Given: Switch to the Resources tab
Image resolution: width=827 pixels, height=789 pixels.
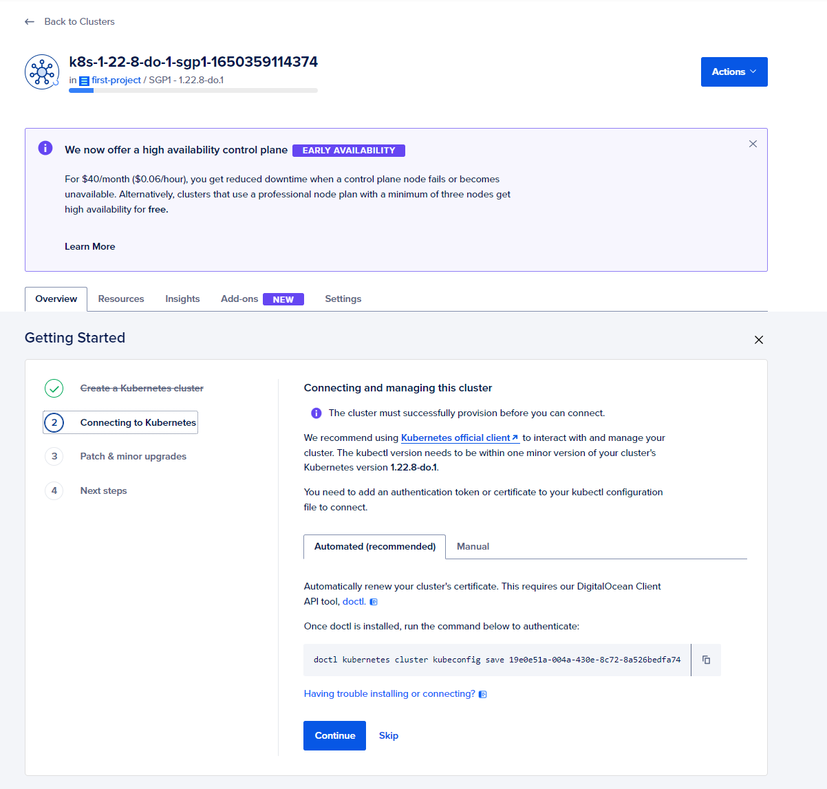Looking at the screenshot, I should point(121,299).
